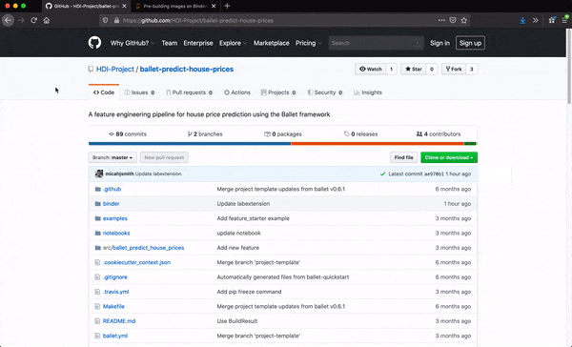Image resolution: width=572 pixels, height=347 pixels.
Task: Bookmark page with star icon
Action: point(464,20)
